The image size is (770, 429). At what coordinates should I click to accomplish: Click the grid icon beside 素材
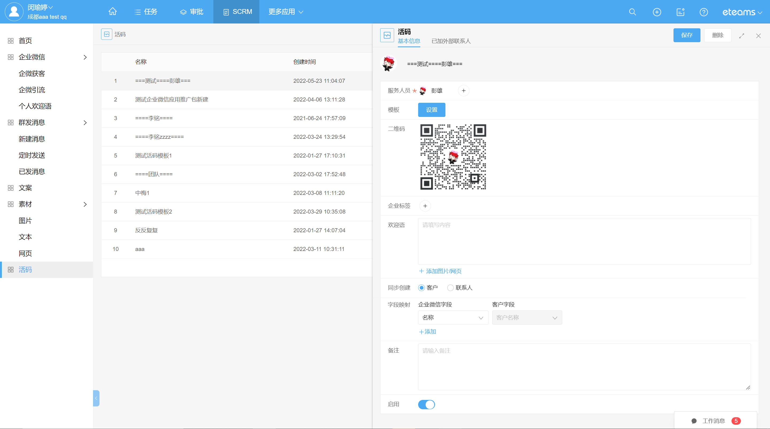point(11,204)
